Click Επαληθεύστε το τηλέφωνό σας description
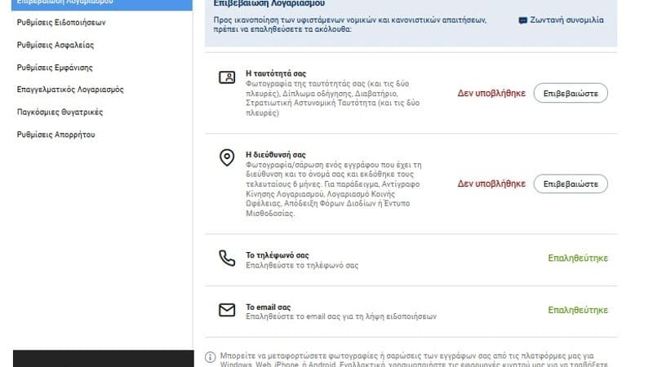The width and height of the screenshot is (653, 367). 302,266
